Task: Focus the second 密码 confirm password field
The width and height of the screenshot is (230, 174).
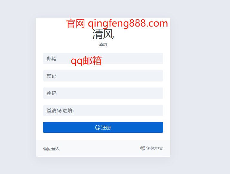Action: click(x=103, y=93)
